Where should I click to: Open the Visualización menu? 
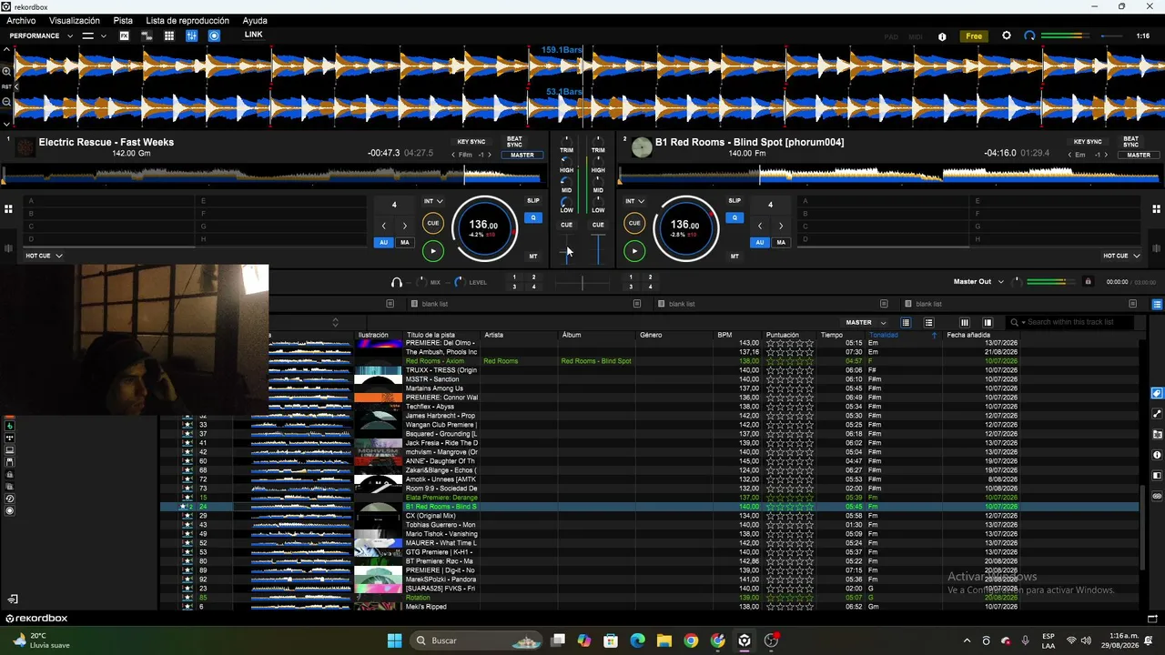pyautogui.click(x=75, y=21)
